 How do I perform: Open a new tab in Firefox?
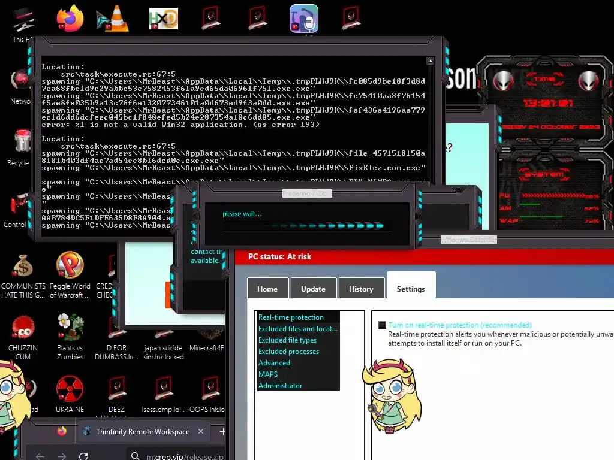222,431
